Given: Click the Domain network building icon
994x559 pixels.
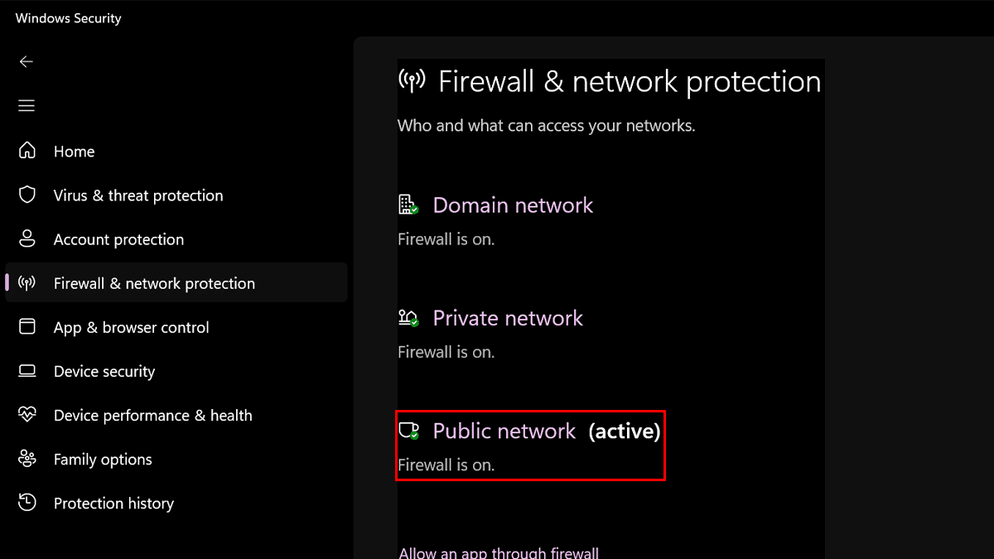Looking at the screenshot, I should click(408, 205).
